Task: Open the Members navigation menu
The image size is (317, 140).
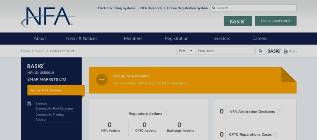Action: pos(133,39)
